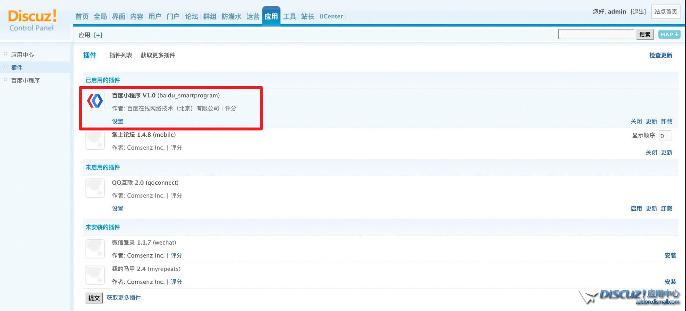Click the 搜索 button
The height and width of the screenshot is (311, 686).
point(645,34)
